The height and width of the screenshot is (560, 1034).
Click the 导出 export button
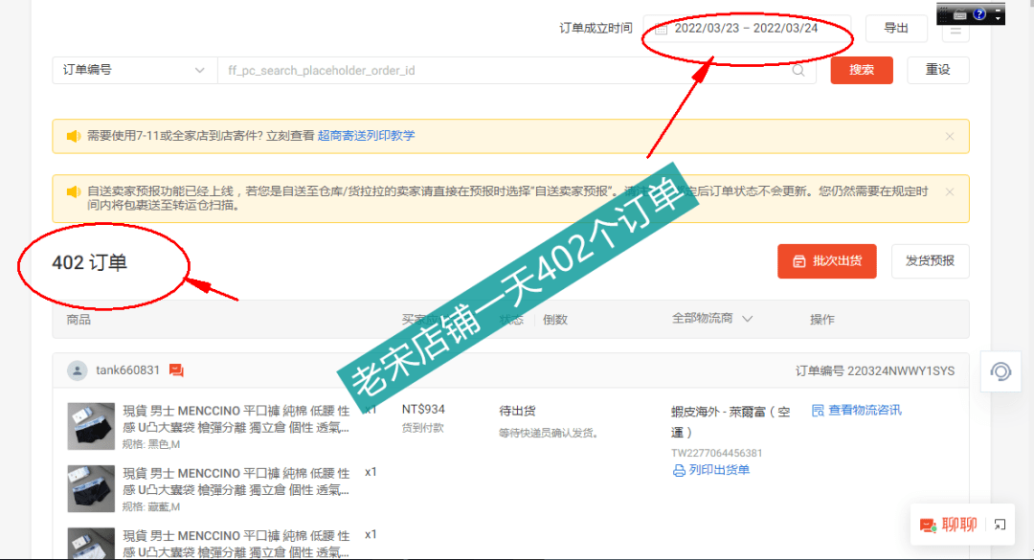tap(896, 29)
